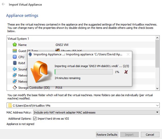Select the Virtual System 1 row
Image resolution: width=162 pixels, height=139 pixels.
(81, 39)
